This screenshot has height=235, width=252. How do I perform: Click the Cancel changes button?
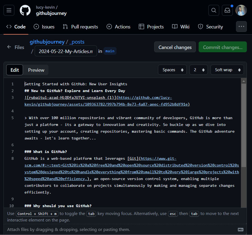pos(175,47)
